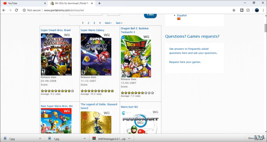Screen dimensions: 267x142
Task: Expand options for WBFSManager zip download
Action: (x=129, y=138)
